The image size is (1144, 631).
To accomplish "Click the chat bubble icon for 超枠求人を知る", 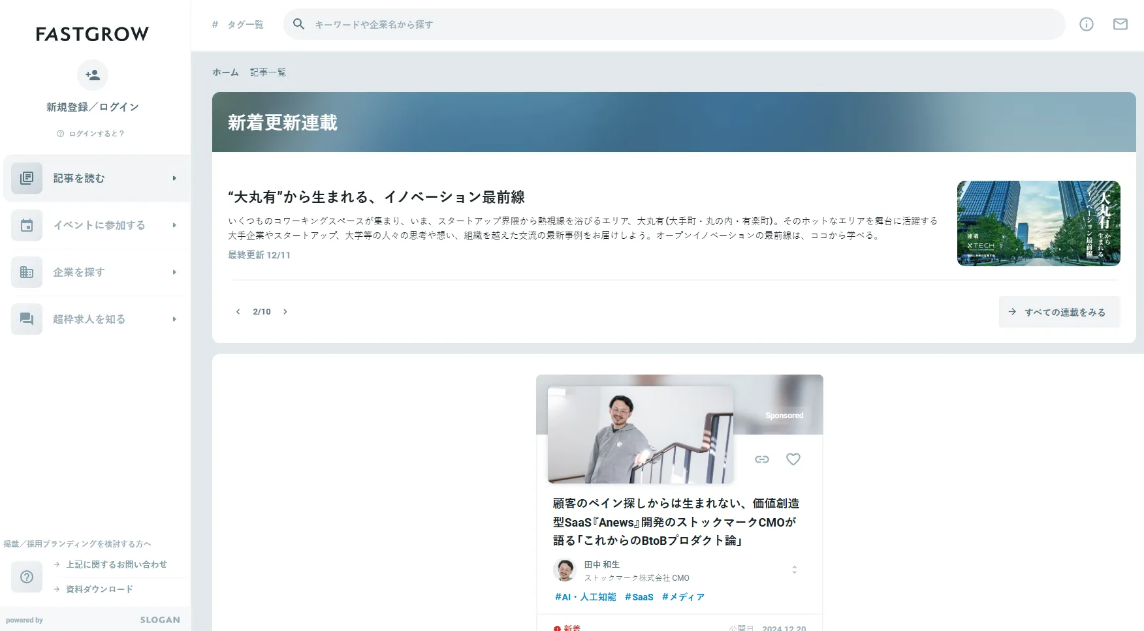I will pyautogui.click(x=27, y=319).
